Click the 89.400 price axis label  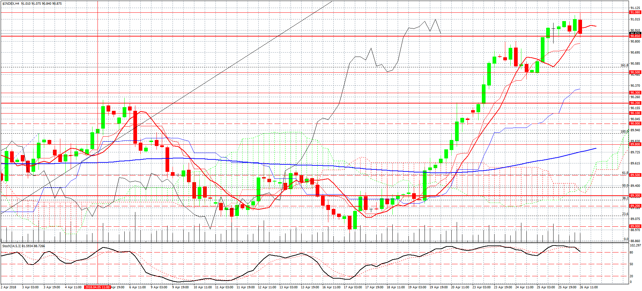[635, 186]
